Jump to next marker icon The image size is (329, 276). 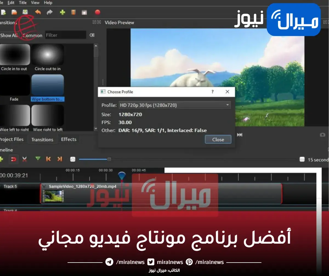pyautogui.click(x=59, y=159)
